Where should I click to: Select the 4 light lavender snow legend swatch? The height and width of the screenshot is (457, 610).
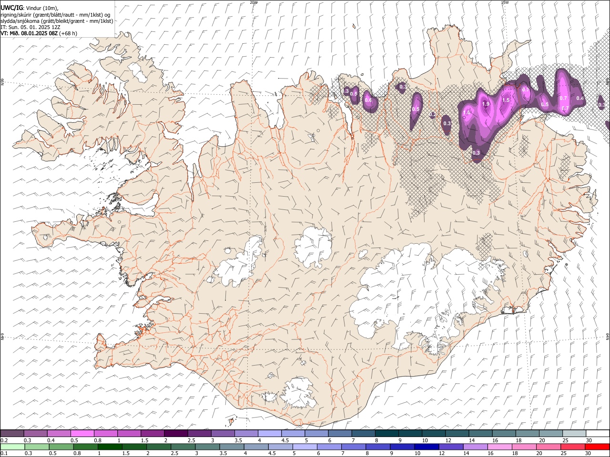[x=270, y=433]
